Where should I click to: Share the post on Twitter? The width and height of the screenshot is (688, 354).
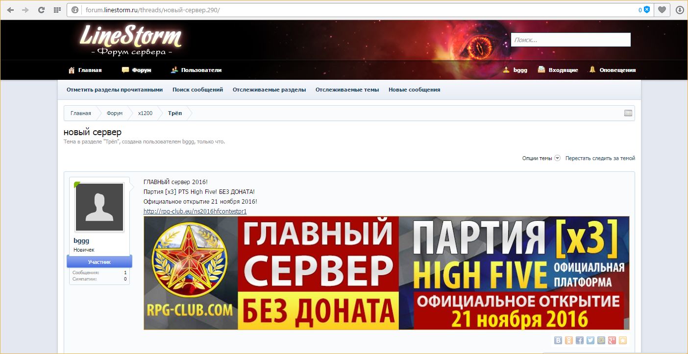coord(590,340)
